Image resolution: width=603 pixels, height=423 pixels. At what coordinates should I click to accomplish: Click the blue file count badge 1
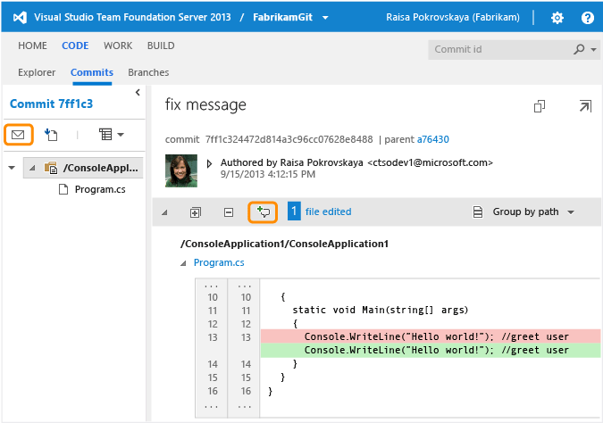coord(294,211)
